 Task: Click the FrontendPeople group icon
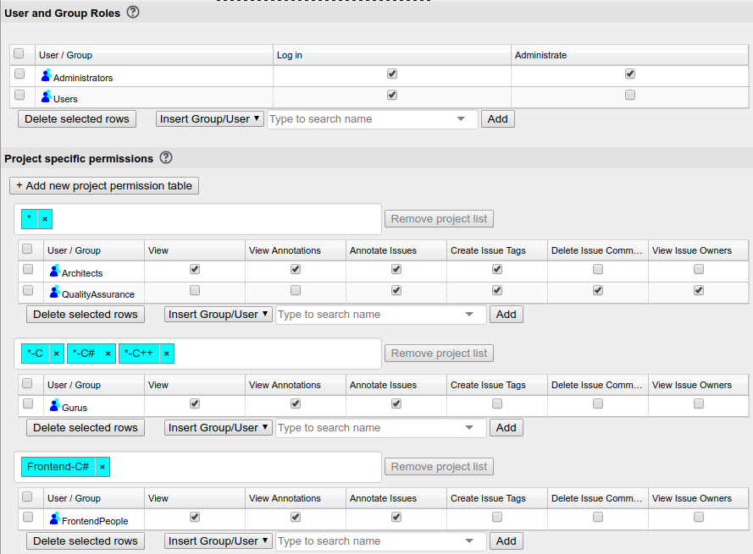click(x=55, y=518)
